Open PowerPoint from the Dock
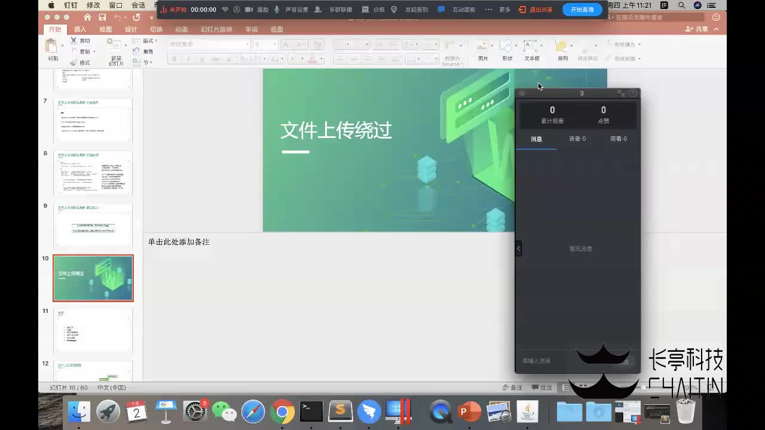The height and width of the screenshot is (430, 765). click(469, 411)
